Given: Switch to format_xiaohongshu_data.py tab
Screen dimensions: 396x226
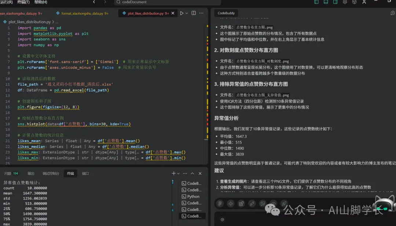Looking at the screenshot, I should click(x=82, y=14).
